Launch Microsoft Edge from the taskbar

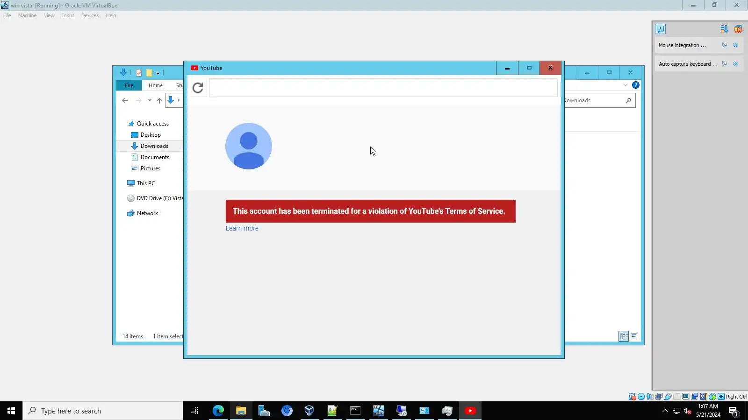[x=218, y=411]
